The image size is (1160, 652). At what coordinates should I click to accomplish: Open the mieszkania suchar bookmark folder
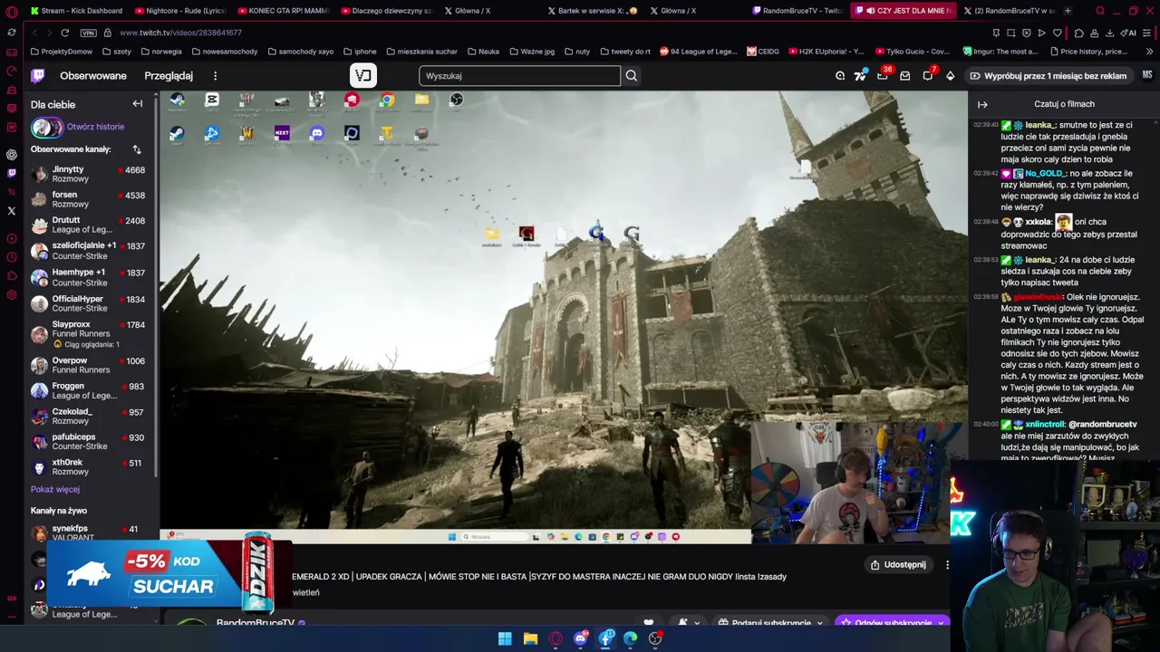point(421,52)
